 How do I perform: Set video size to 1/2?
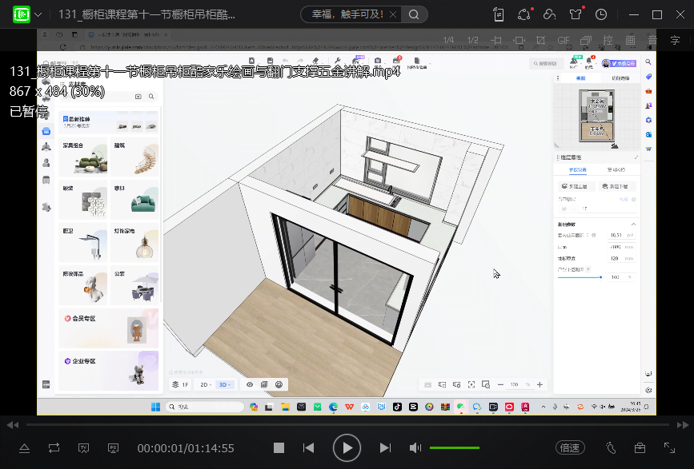[x=472, y=40]
